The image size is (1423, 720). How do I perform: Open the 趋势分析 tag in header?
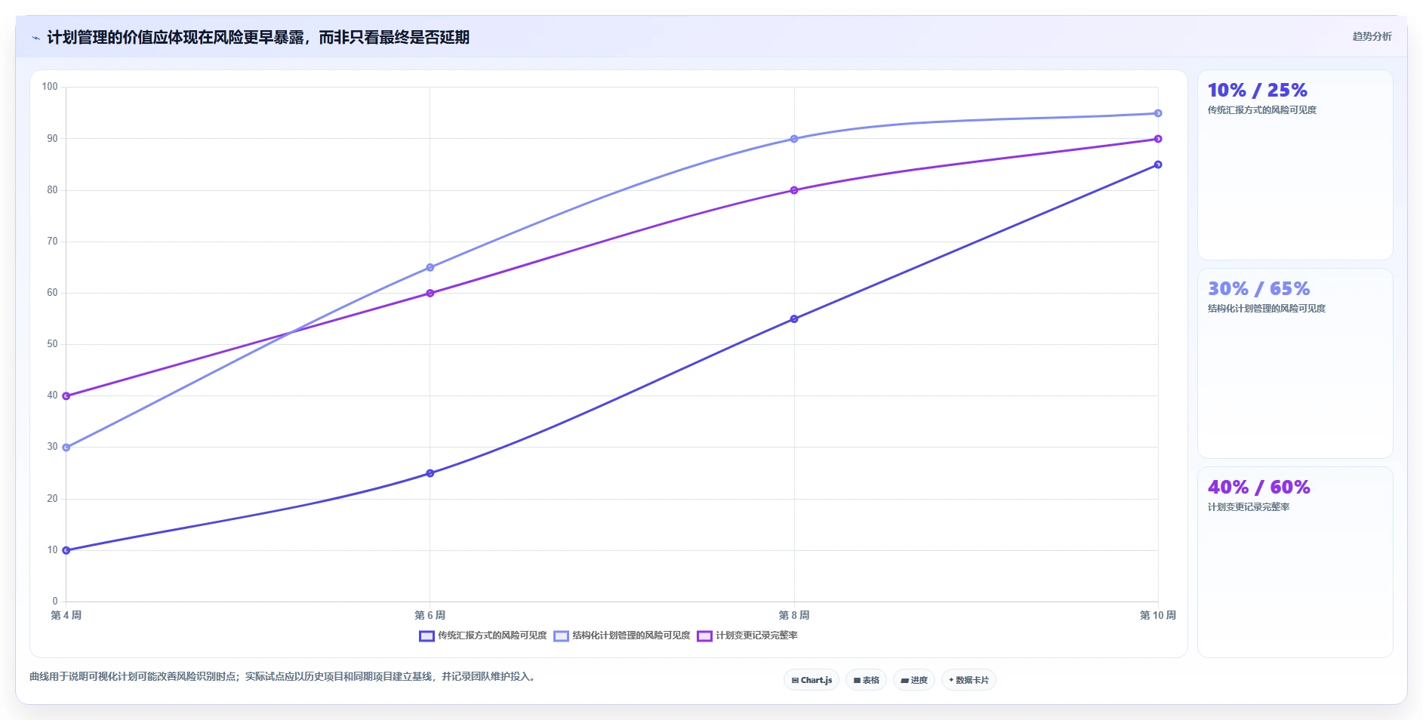click(x=1372, y=36)
